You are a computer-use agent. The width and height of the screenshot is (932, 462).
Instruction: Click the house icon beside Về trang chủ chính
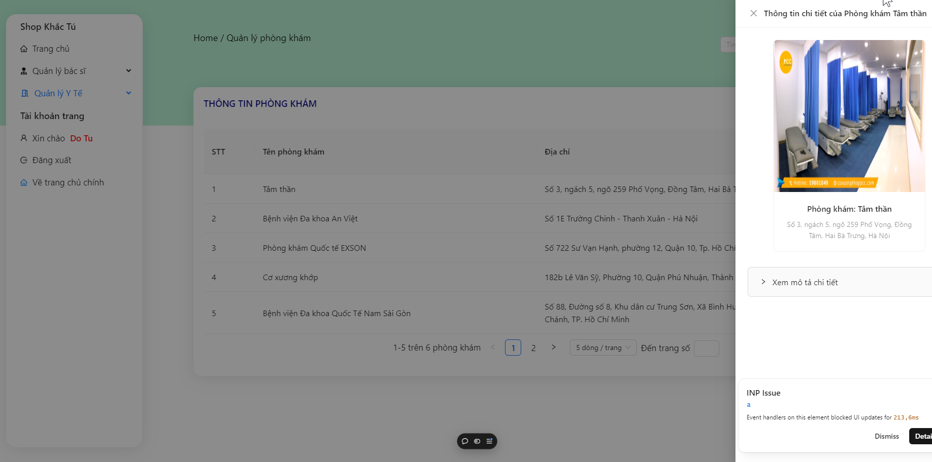pyautogui.click(x=24, y=182)
